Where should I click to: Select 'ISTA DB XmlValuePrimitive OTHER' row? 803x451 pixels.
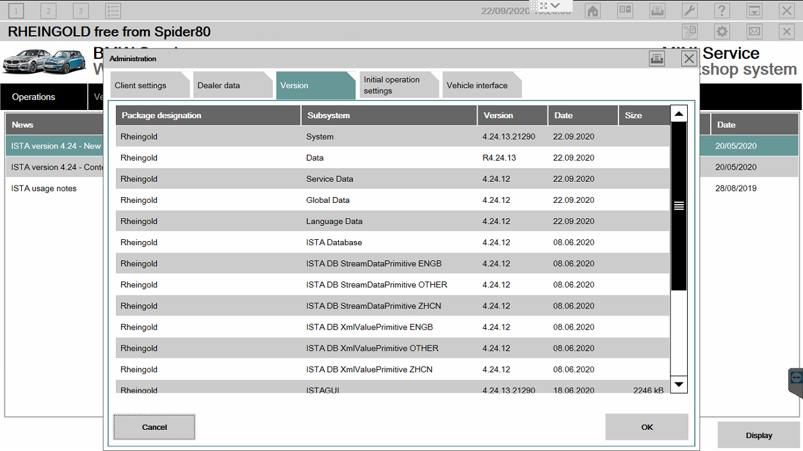[393, 347]
